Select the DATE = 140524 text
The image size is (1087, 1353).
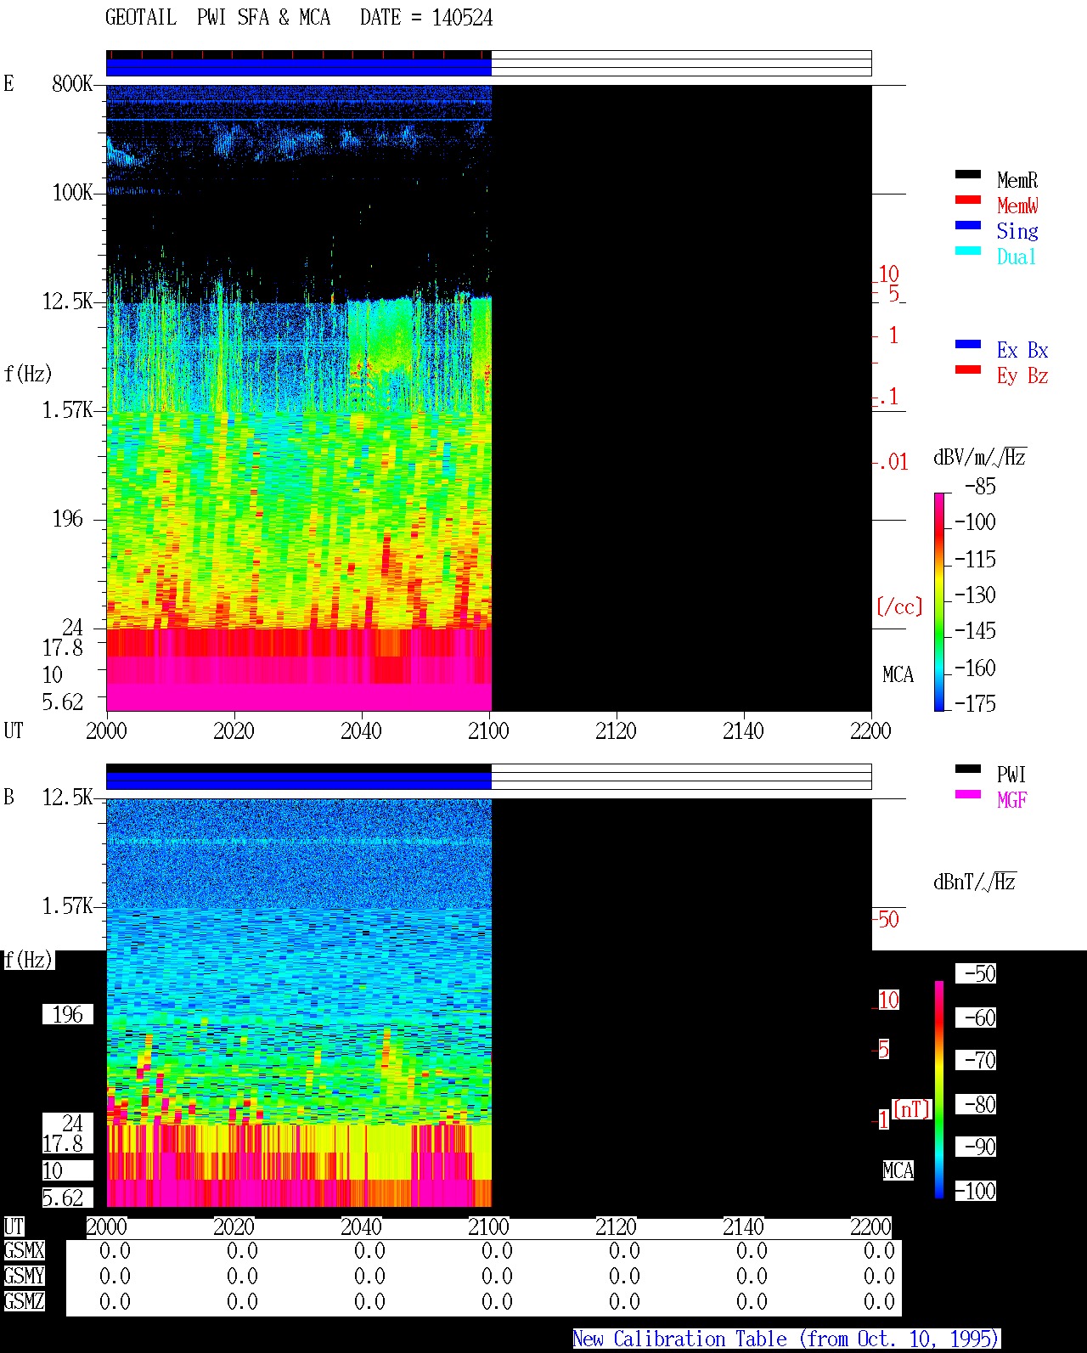[426, 17]
